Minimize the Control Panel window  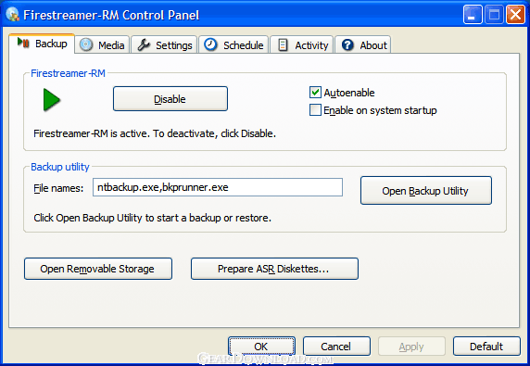pyautogui.click(x=473, y=14)
